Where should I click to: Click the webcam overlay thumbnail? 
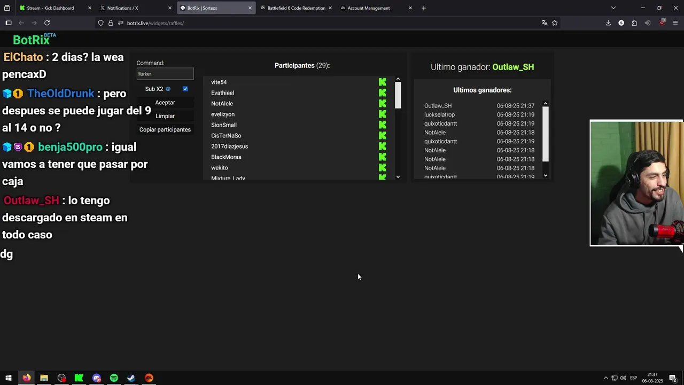point(636,183)
